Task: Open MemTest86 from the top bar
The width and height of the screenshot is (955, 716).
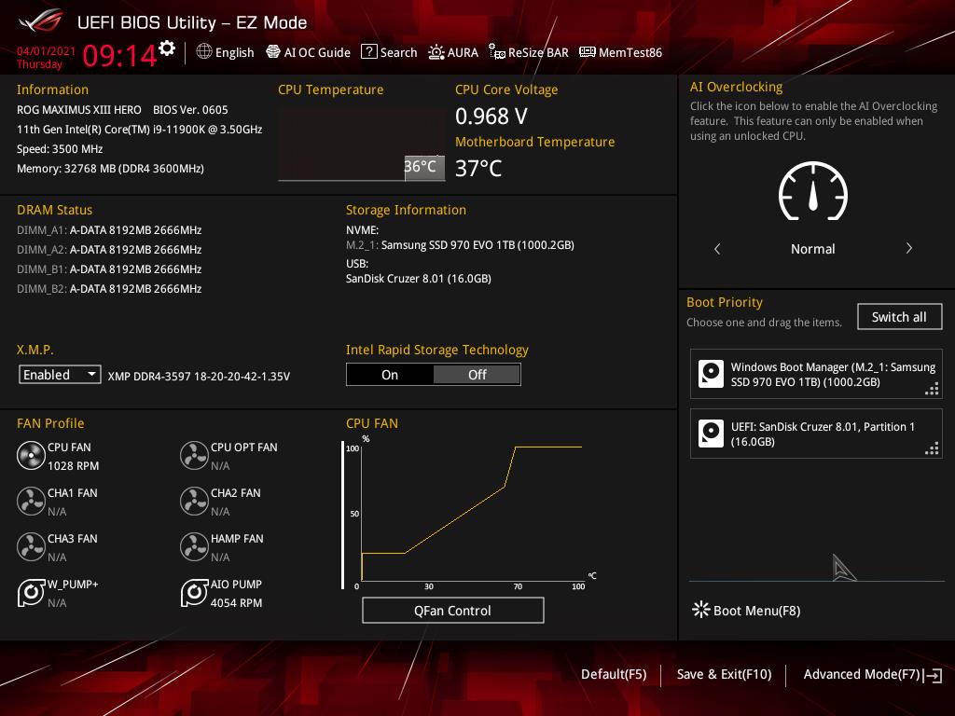Action: 620,52
